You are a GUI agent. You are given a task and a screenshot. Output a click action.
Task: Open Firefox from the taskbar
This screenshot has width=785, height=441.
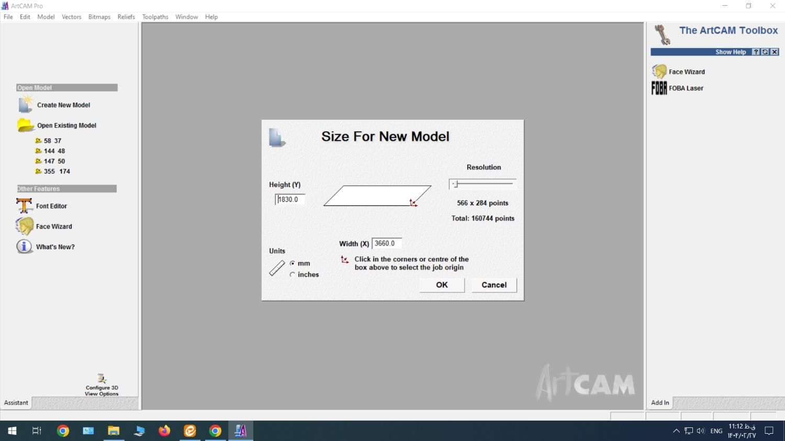[164, 431]
